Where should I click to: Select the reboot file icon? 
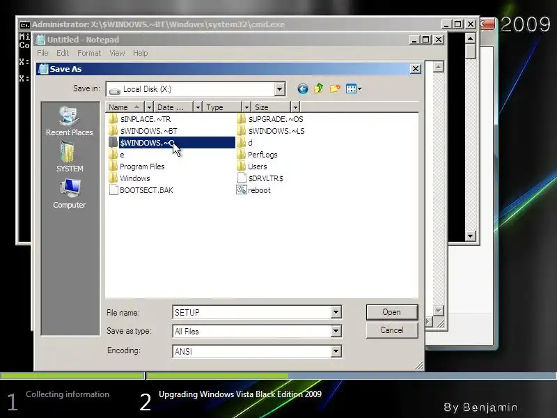click(x=241, y=189)
